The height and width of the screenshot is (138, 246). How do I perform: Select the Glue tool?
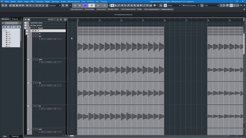[x=128, y=5]
